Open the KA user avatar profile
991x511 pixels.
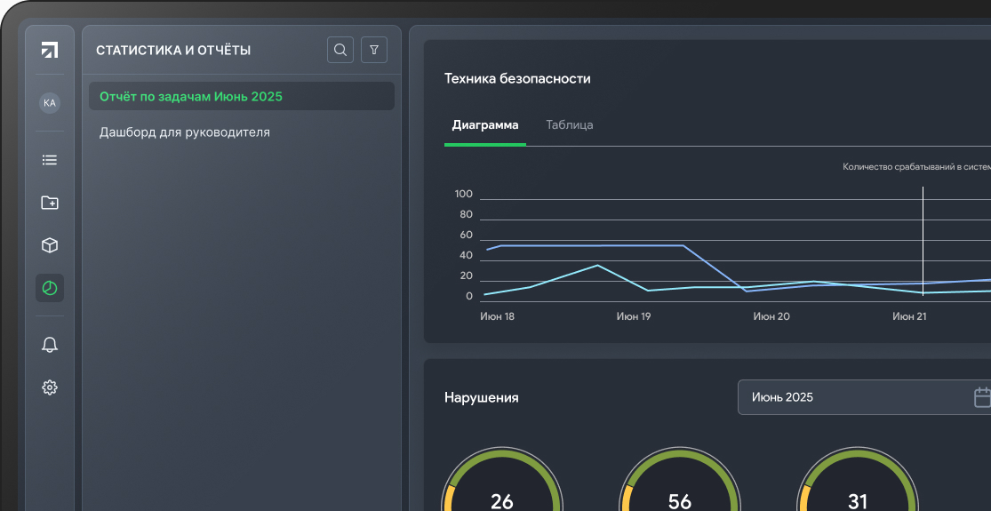tap(50, 103)
